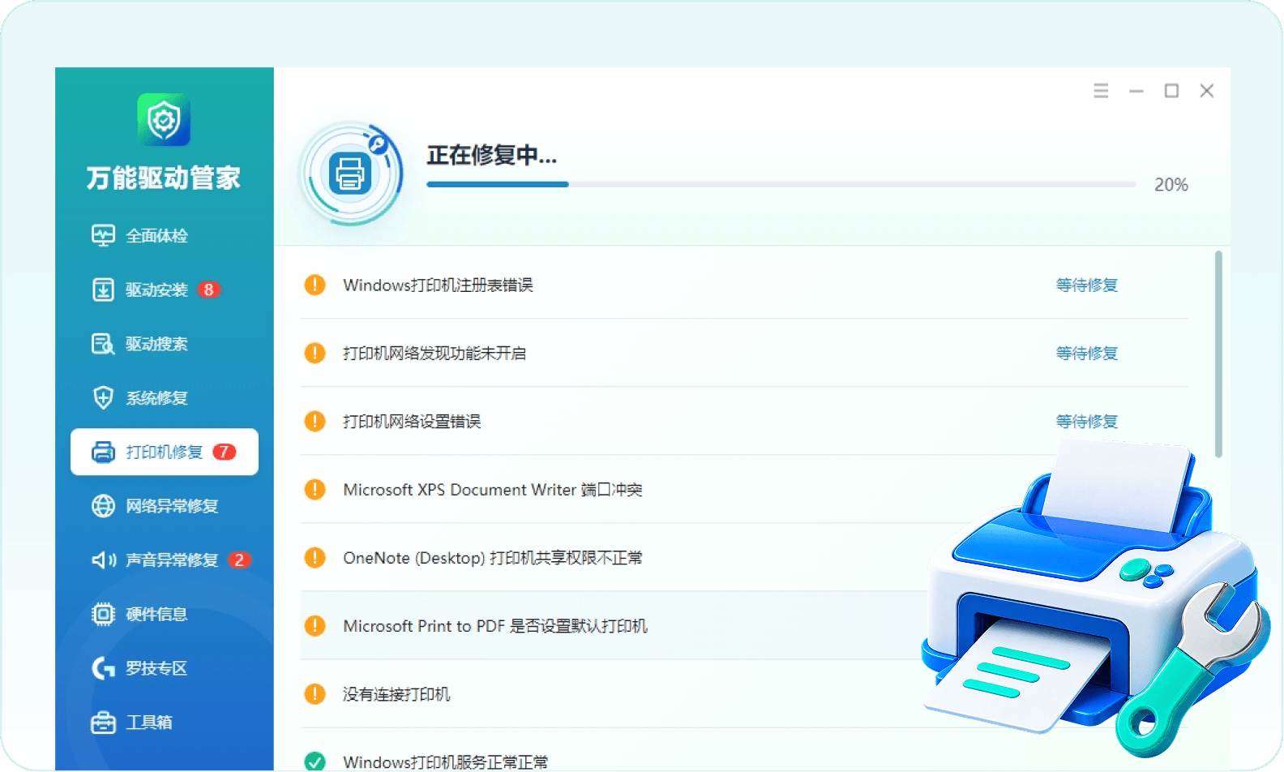The height and width of the screenshot is (772, 1284).
Task: Select Microsoft Print to PDF 是否设置默认打印机 row
Action: 744,625
